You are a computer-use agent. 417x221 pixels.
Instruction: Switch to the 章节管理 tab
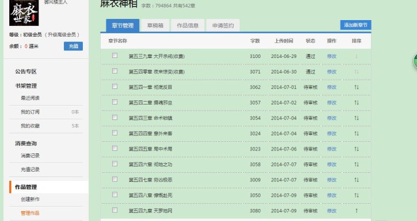tap(123, 25)
